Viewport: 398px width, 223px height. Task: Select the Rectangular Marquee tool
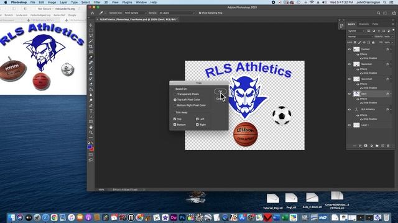click(91, 30)
